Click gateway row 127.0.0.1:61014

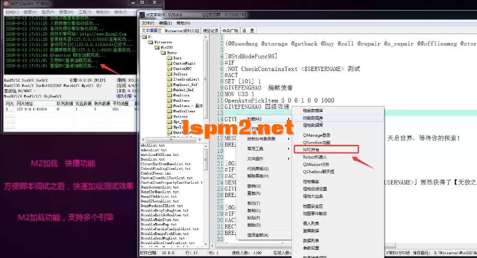point(70,109)
